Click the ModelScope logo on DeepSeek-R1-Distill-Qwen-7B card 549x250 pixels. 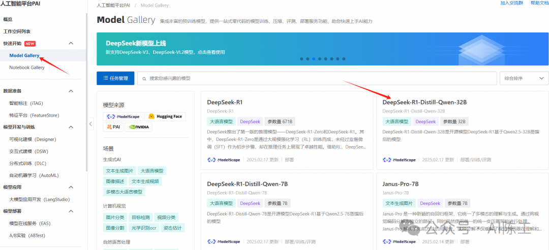pyautogui.click(x=223, y=241)
